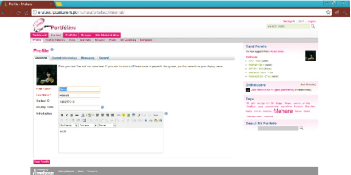Click the Portfólios site logo
This screenshot has height=175, width=351.
[55, 26]
